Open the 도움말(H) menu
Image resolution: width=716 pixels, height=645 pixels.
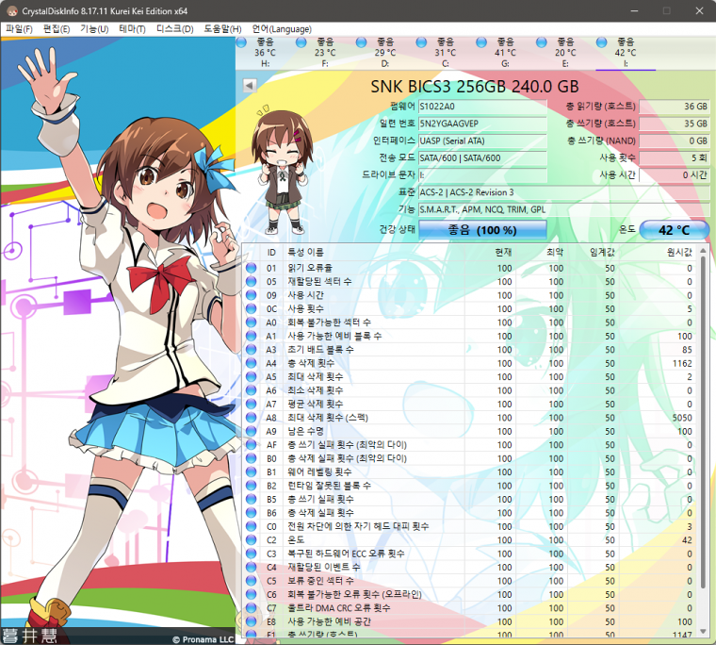click(x=222, y=29)
